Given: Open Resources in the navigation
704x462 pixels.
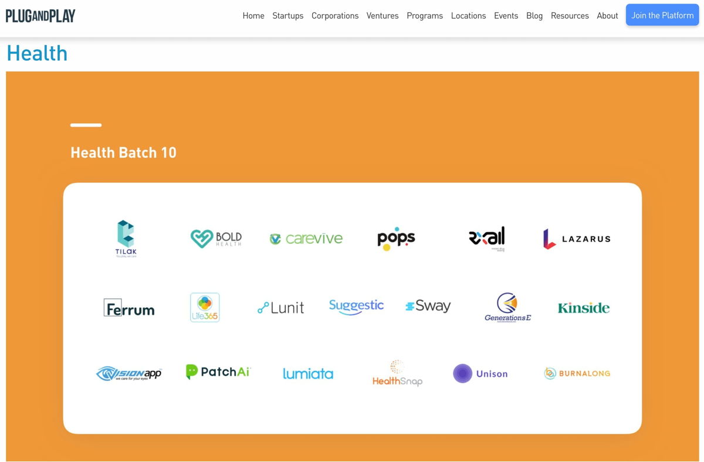Looking at the screenshot, I should click(570, 16).
